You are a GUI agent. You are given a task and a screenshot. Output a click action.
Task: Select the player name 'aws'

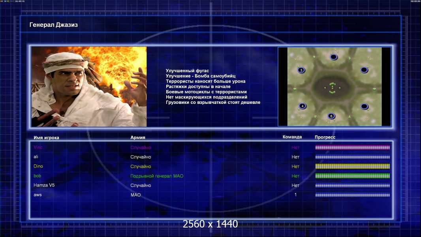pyautogui.click(x=38, y=195)
